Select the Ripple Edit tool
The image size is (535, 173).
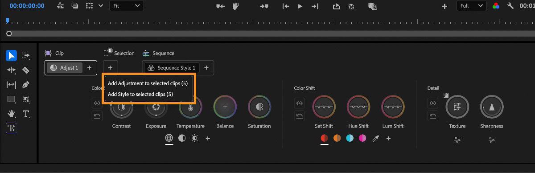click(x=12, y=70)
